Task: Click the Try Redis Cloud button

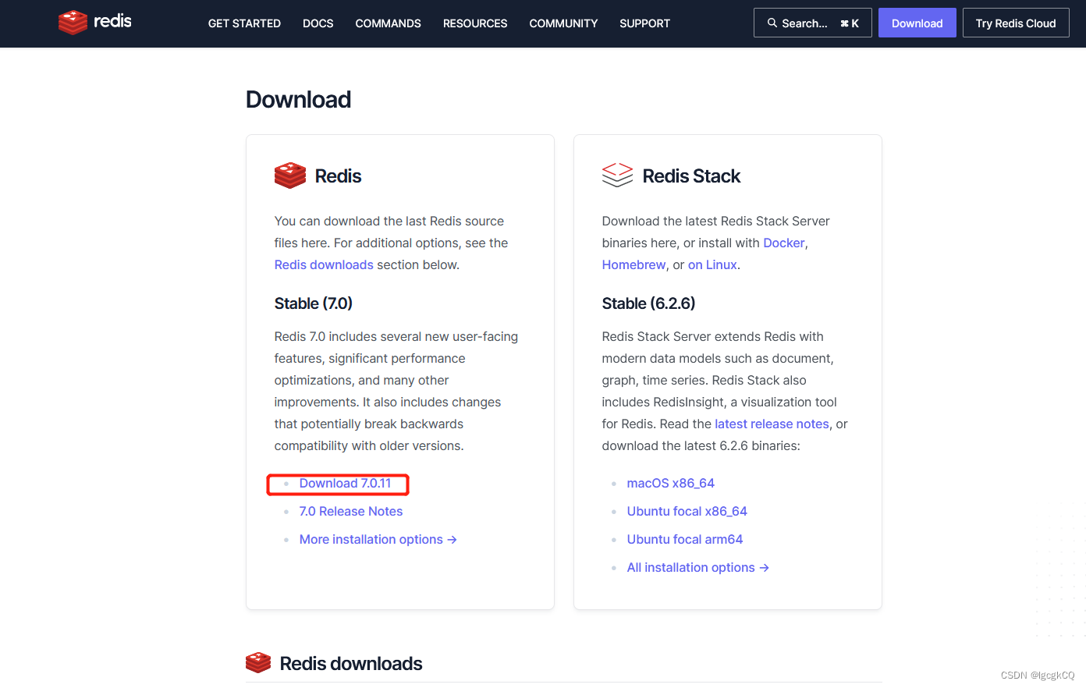Action: (1016, 23)
